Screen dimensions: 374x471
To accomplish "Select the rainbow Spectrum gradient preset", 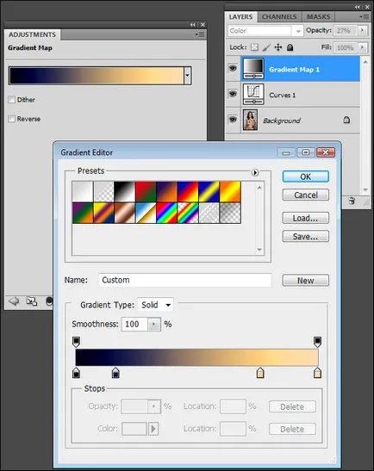I will click(x=167, y=213).
